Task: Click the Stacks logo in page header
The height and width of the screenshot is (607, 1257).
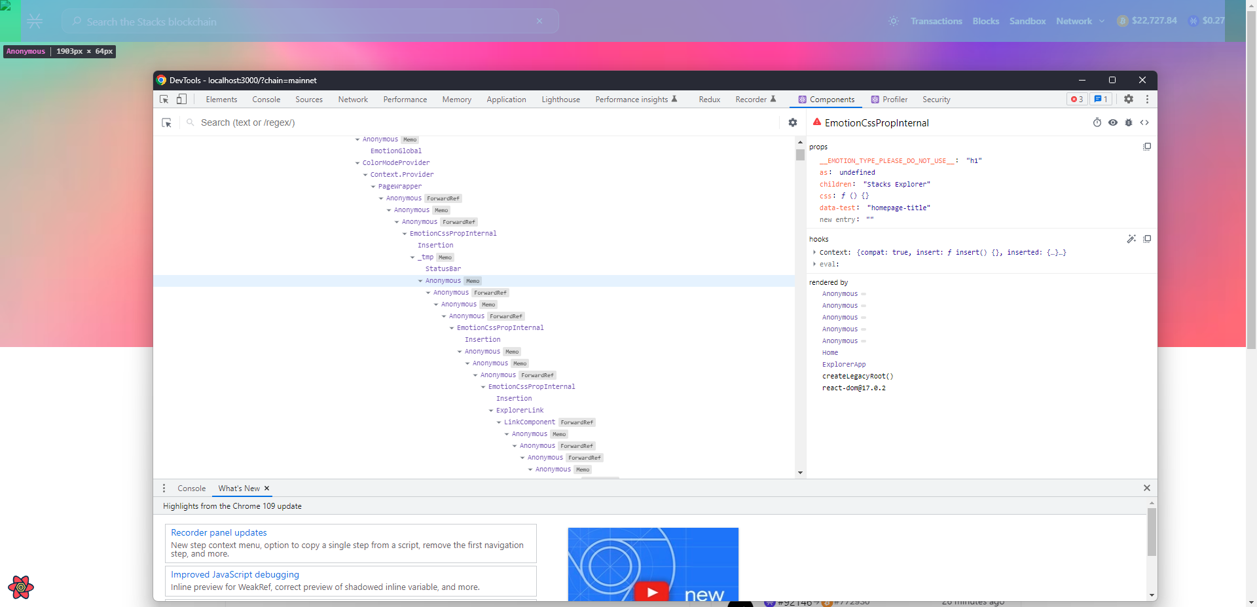Action: (35, 21)
